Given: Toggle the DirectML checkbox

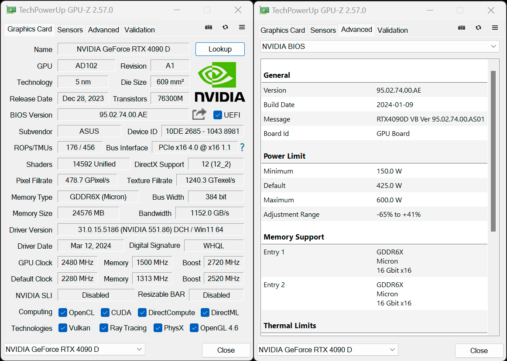Looking at the screenshot, I should 205,312.
